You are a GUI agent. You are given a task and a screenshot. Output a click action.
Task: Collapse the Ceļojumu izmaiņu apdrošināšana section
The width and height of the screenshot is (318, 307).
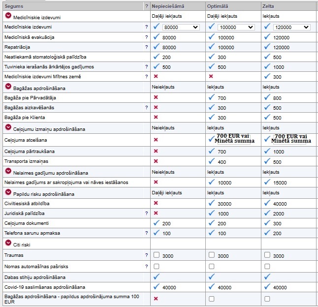click(x=8, y=128)
